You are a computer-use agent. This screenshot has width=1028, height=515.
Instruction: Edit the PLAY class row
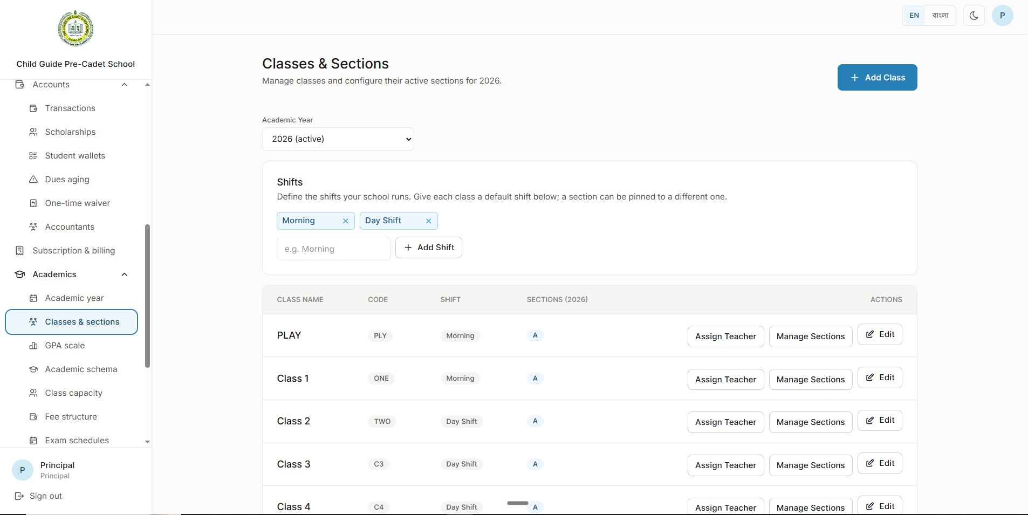[x=880, y=334]
